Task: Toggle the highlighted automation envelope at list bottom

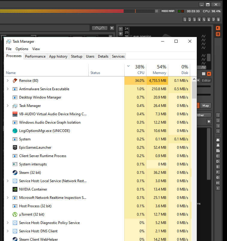Action: 204,67
